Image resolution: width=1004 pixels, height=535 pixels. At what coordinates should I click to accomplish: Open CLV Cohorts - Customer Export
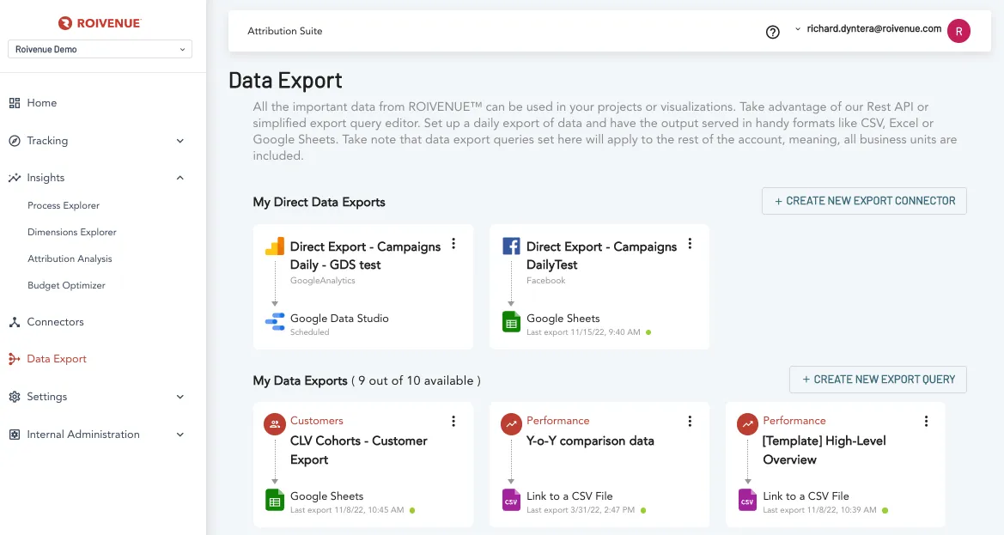coord(359,450)
